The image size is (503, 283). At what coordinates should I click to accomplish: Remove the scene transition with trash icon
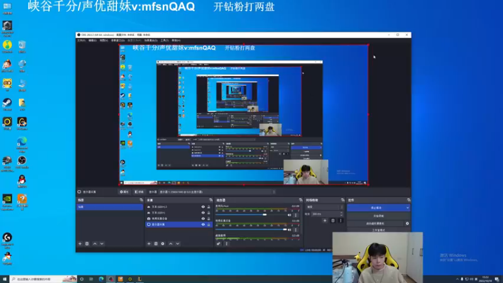(333, 221)
